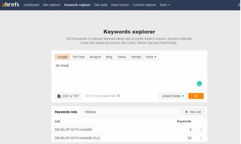This screenshot has height=144, width=241.
Task: Switch to the History tab
Action: [90, 112]
